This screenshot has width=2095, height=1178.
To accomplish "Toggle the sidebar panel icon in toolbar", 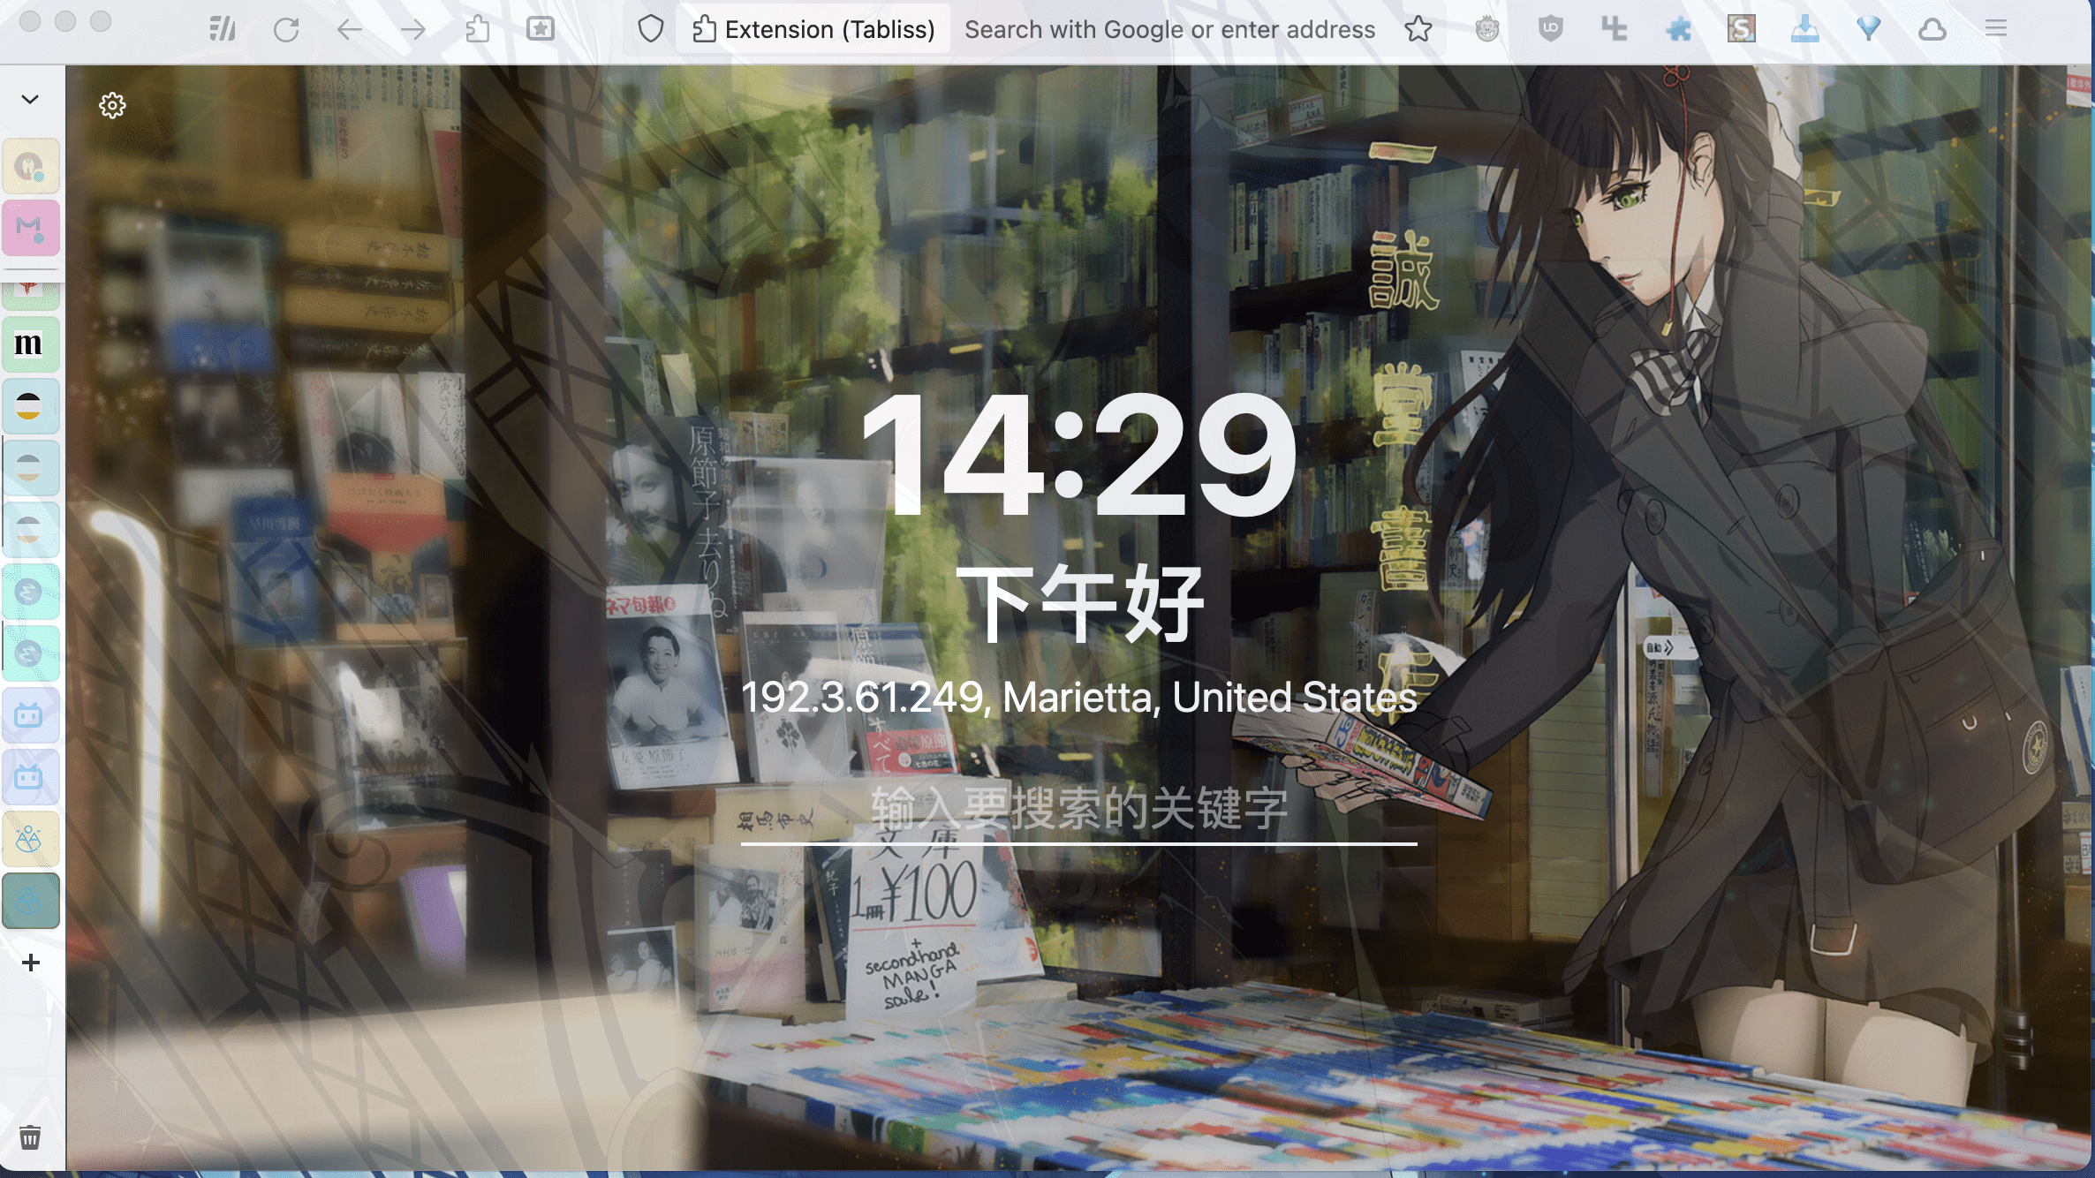I will coord(223,29).
